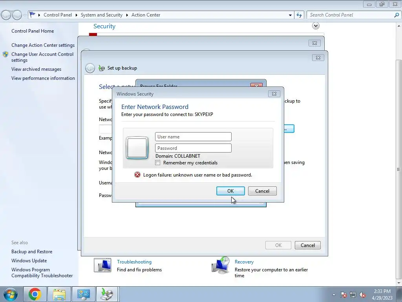Click the Security section heading
Viewport: 402px width, 302px height.
pyautogui.click(x=104, y=26)
